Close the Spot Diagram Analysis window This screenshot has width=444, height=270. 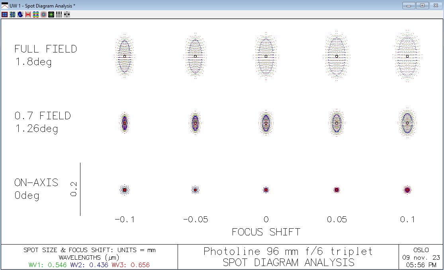click(436, 6)
